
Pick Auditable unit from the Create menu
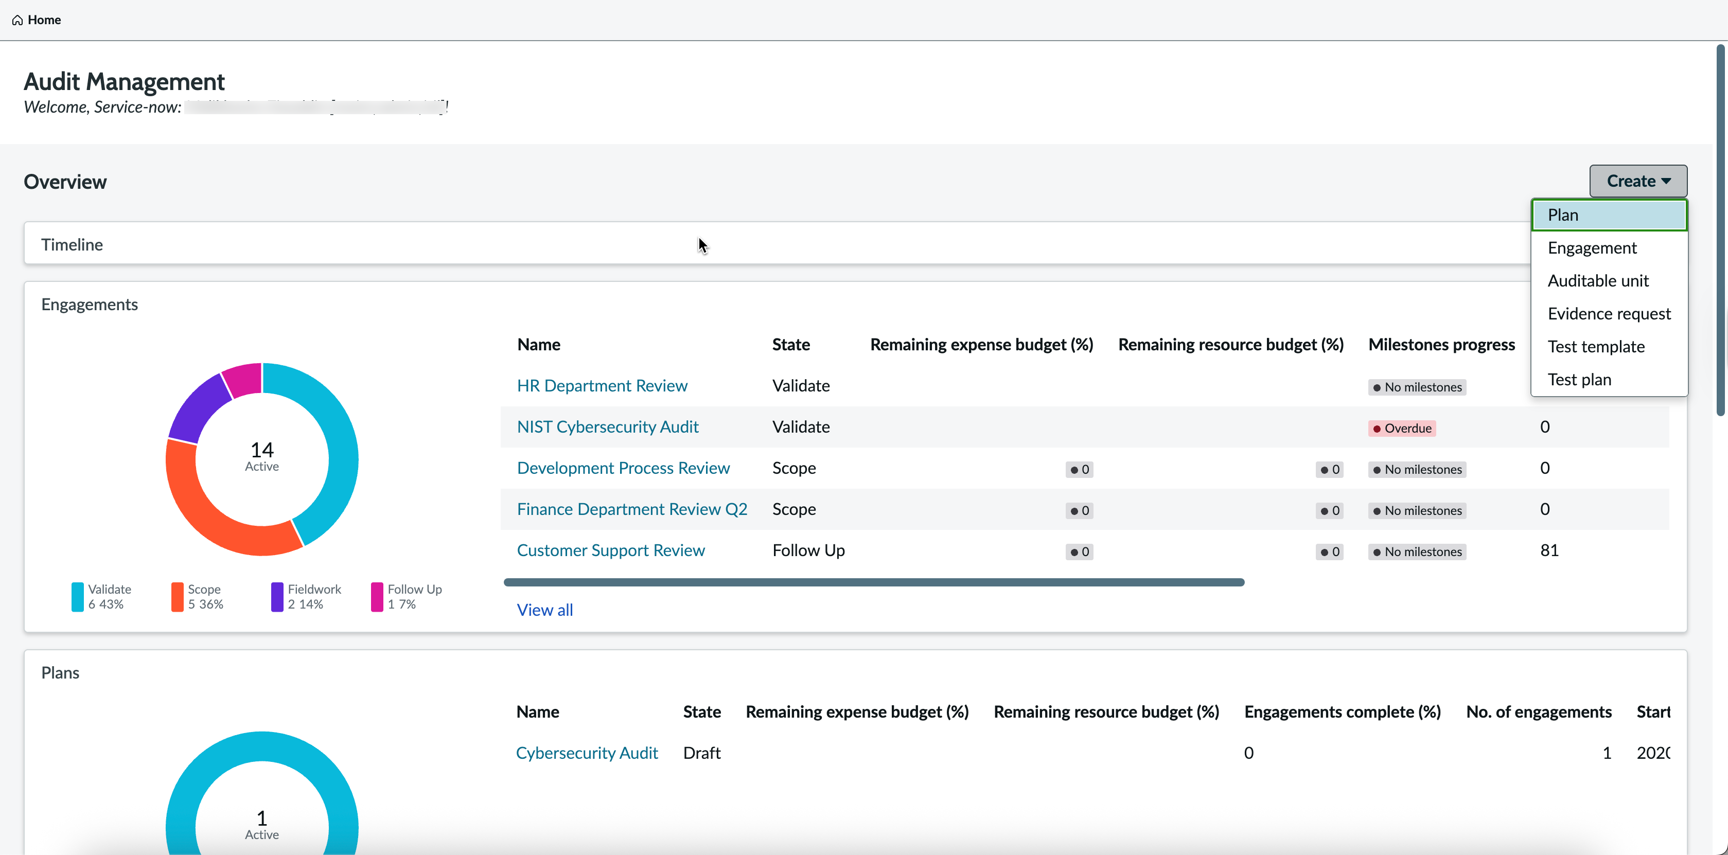pos(1609,281)
